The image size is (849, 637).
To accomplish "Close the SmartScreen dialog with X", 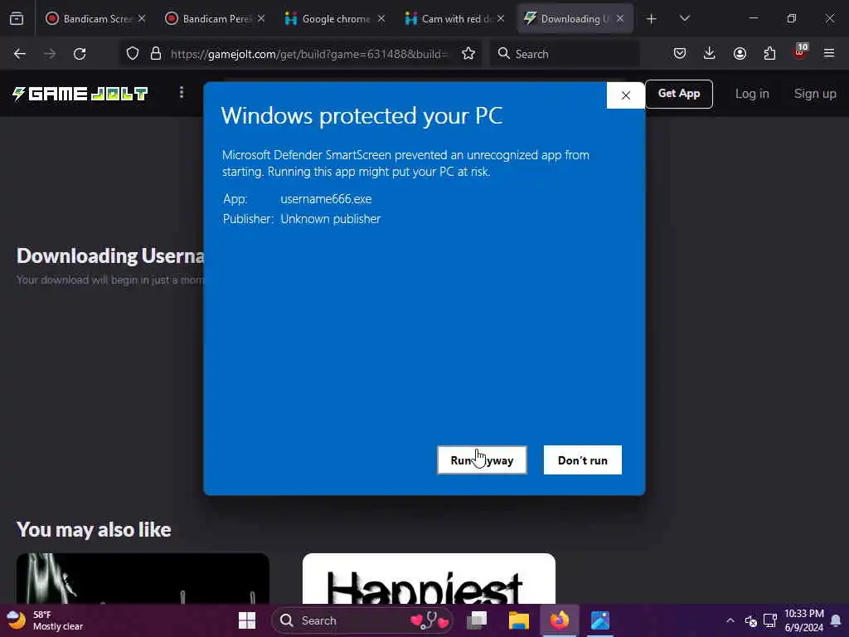I will [625, 95].
